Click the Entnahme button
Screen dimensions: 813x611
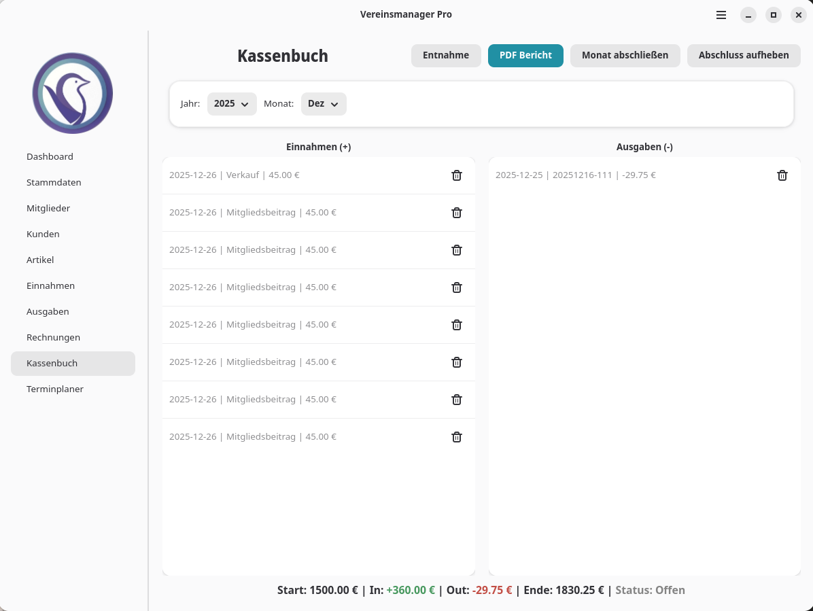tap(446, 56)
